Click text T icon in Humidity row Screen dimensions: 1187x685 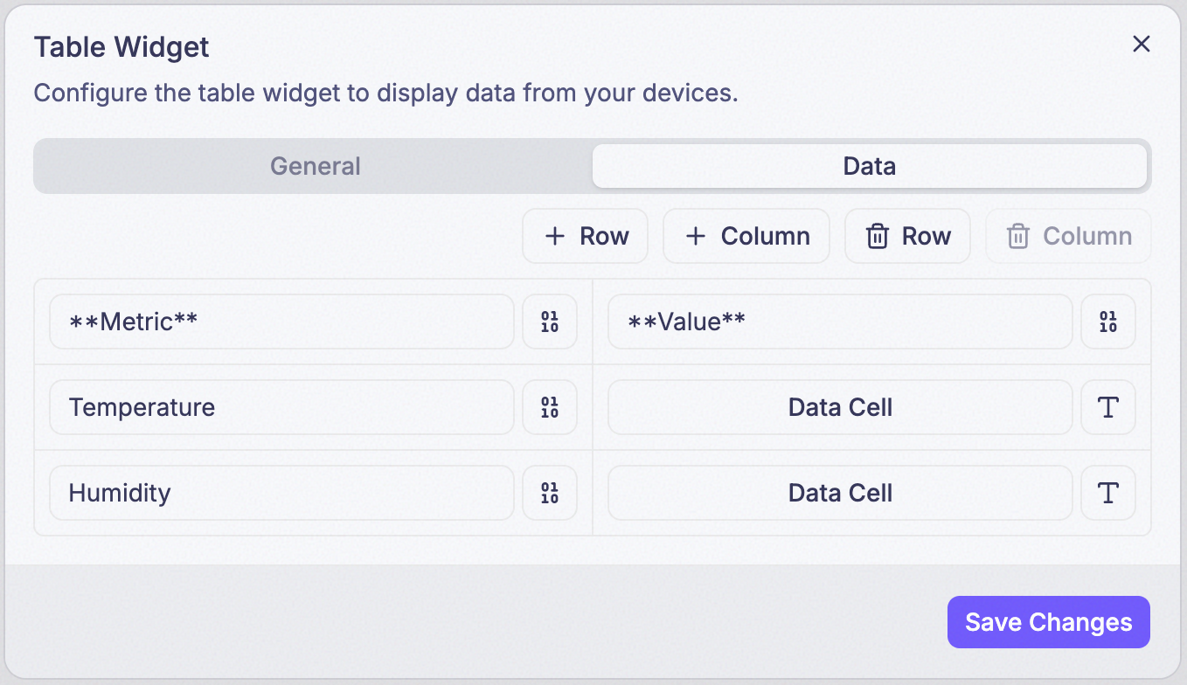click(1108, 493)
